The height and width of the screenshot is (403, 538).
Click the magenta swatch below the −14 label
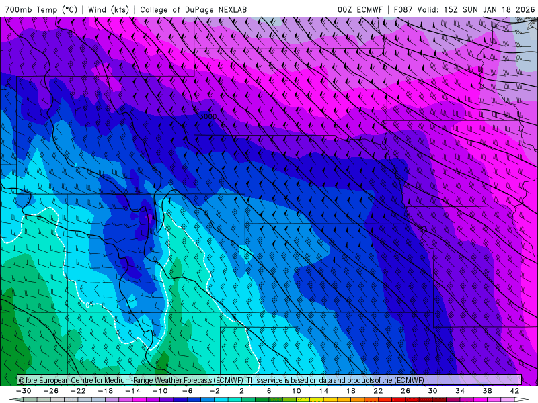pos(139,400)
